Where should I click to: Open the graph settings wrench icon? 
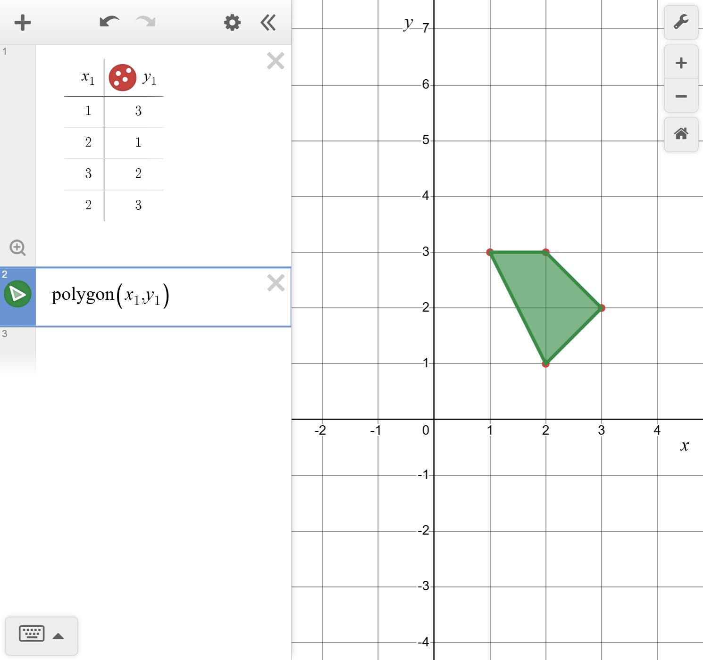[x=681, y=22]
